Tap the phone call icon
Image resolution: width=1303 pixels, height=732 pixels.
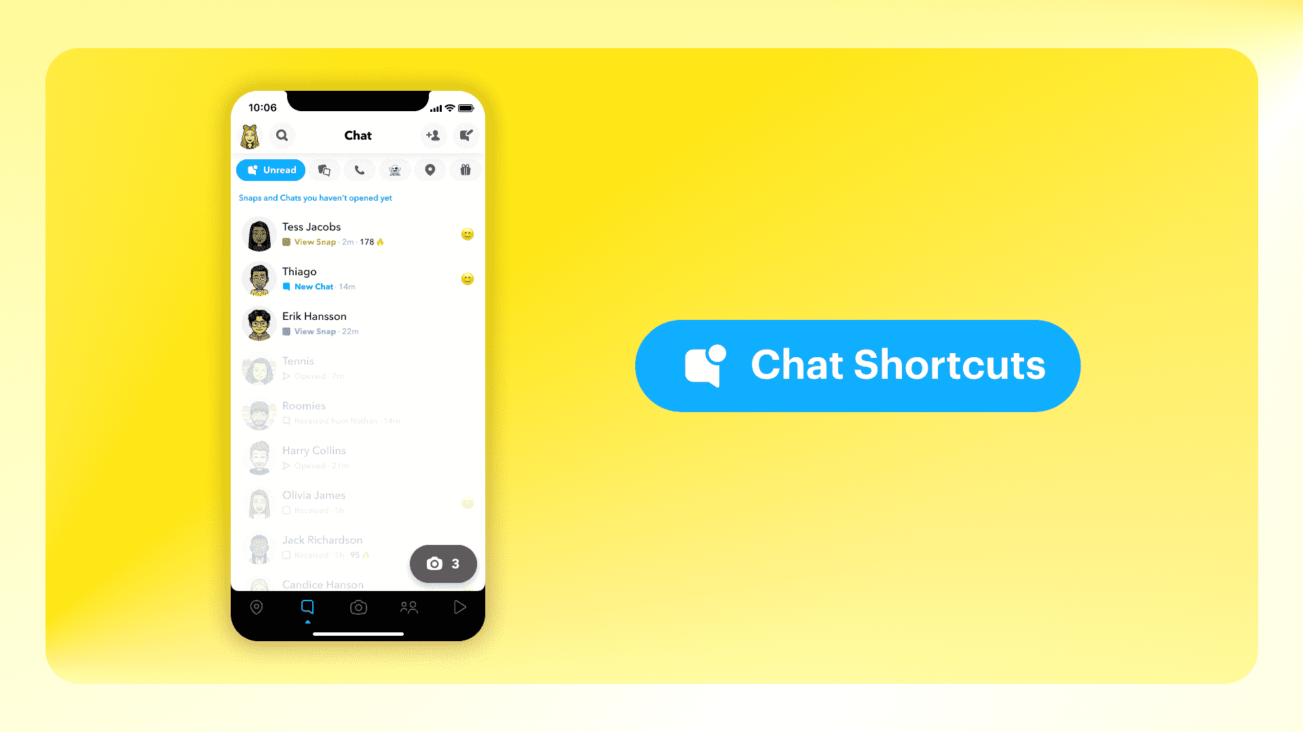click(x=358, y=170)
